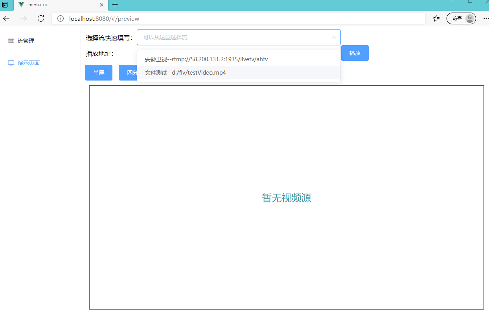
Task: Open the tab actions menu icon
Action: click(x=5, y=5)
